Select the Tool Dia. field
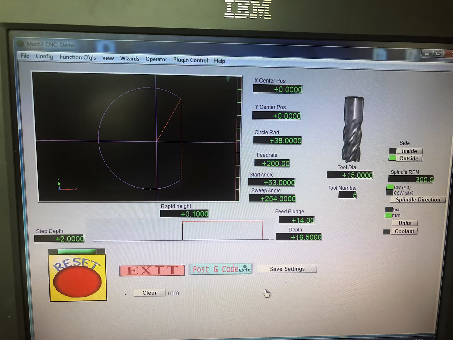Image resolution: width=453 pixels, height=340 pixels. [350, 175]
